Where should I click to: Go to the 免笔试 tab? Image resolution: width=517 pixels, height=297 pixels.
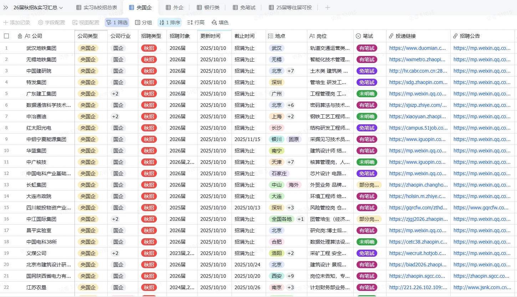244,7
